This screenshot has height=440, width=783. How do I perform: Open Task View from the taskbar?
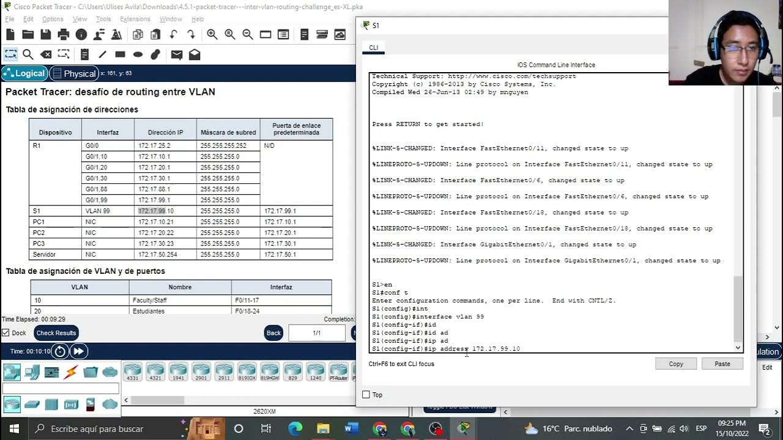coord(266,428)
